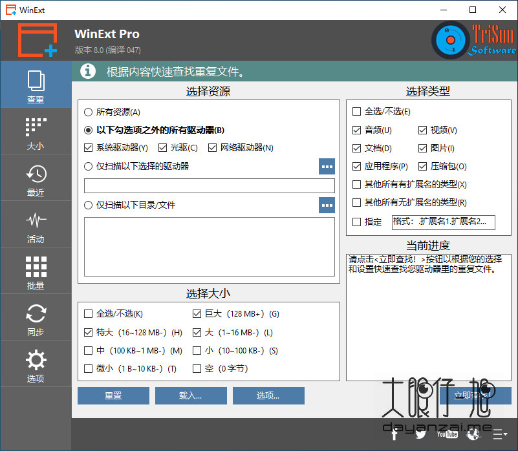Open the 最近 recent files section
This screenshot has width=518, height=451.
36,178
